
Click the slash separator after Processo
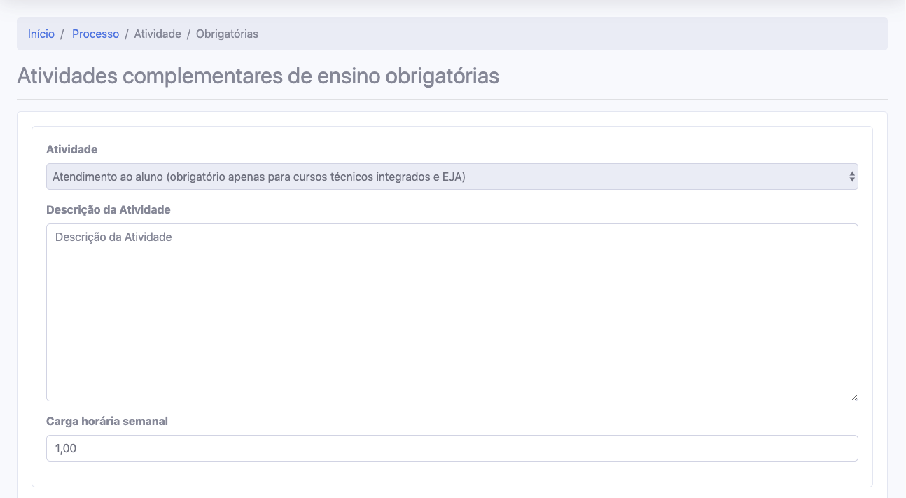click(x=127, y=34)
